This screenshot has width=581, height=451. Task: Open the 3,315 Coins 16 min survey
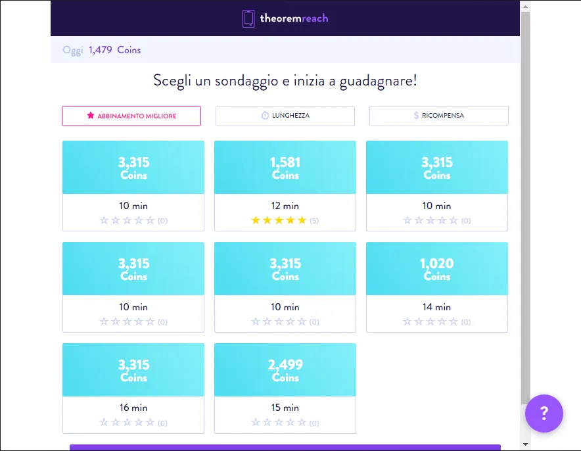tap(133, 388)
